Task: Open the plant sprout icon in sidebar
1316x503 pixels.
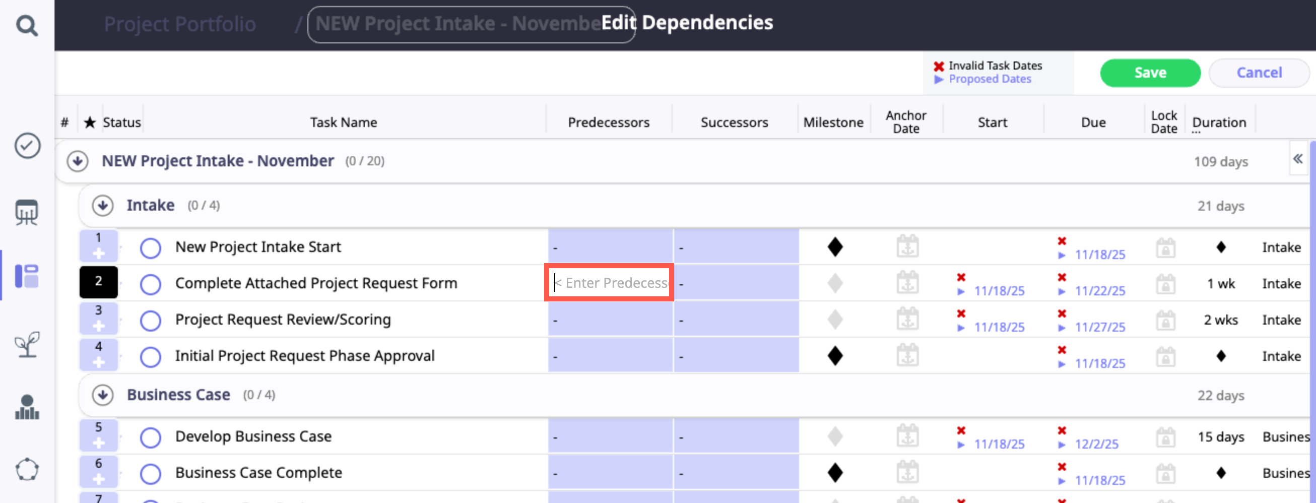Action: [x=27, y=344]
